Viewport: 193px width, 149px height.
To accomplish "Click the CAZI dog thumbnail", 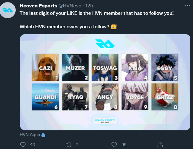I will (x=45, y=67).
